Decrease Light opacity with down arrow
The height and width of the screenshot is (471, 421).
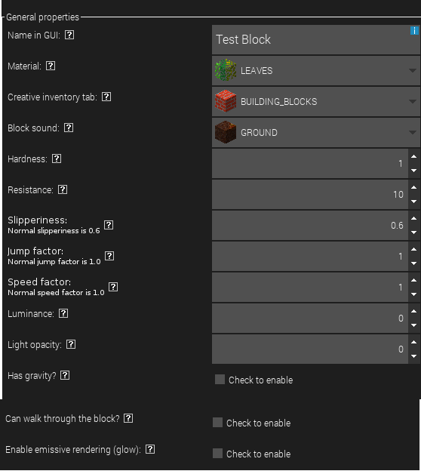point(413,356)
